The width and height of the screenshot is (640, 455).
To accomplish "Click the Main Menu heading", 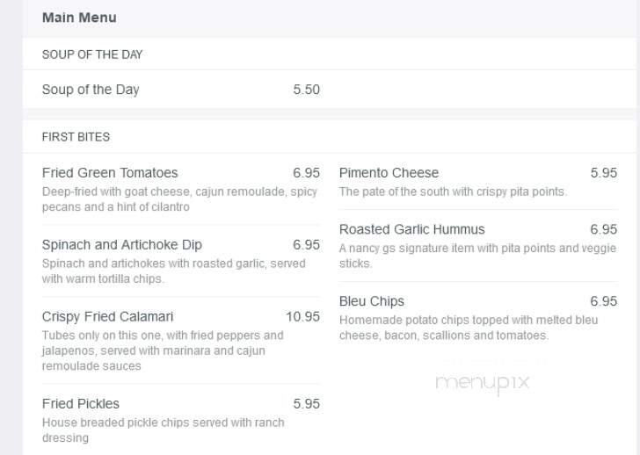I will click(x=79, y=18).
